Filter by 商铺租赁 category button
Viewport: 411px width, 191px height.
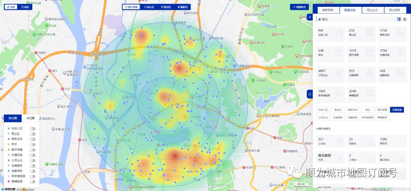(382, 117)
